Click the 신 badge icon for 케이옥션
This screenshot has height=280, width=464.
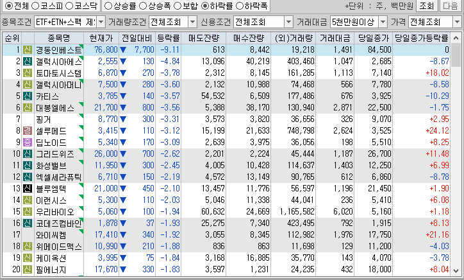pyautogui.click(x=28, y=258)
